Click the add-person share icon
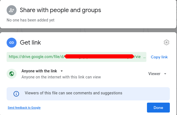This screenshot has height=115, width=177. (x=12, y=10)
